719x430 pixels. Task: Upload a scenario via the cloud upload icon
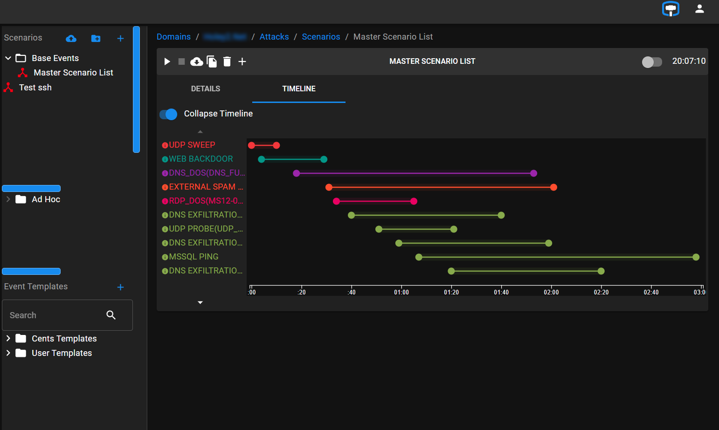71,39
